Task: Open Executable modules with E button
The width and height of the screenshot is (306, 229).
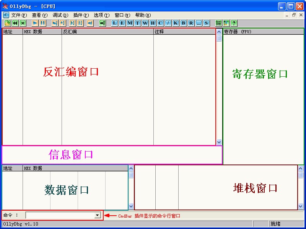Action: click(x=122, y=23)
